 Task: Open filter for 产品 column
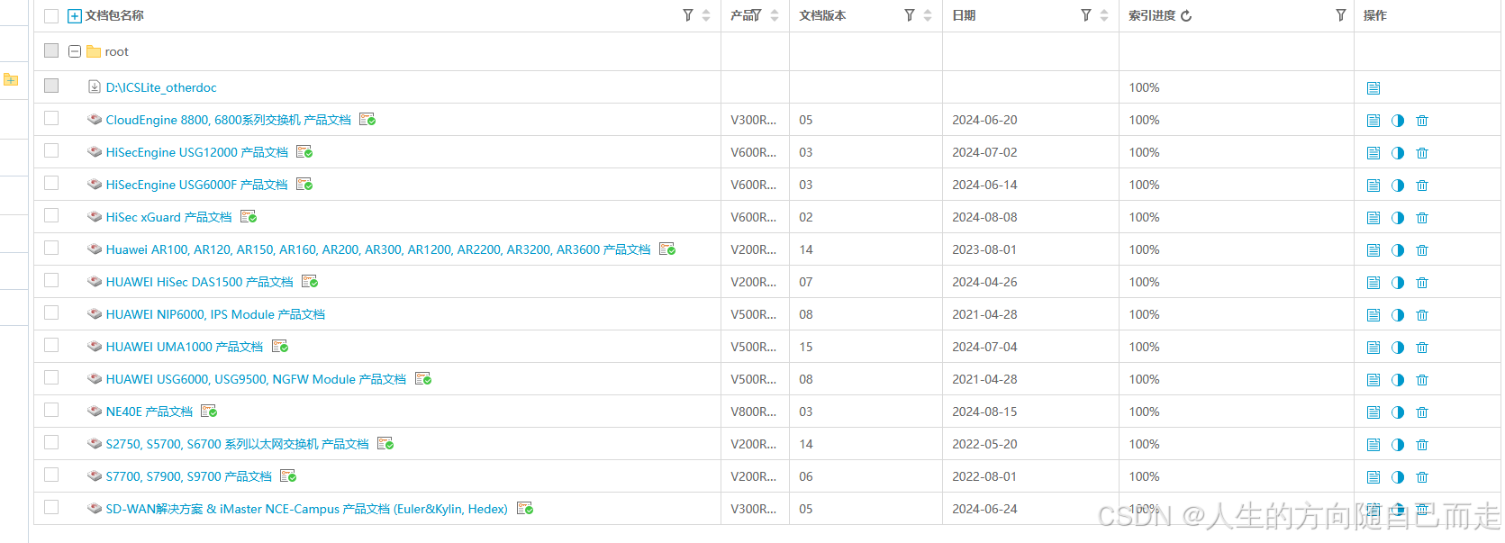pyautogui.click(x=757, y=15)
